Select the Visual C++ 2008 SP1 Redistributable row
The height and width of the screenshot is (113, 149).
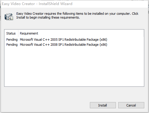click(74, 45)
